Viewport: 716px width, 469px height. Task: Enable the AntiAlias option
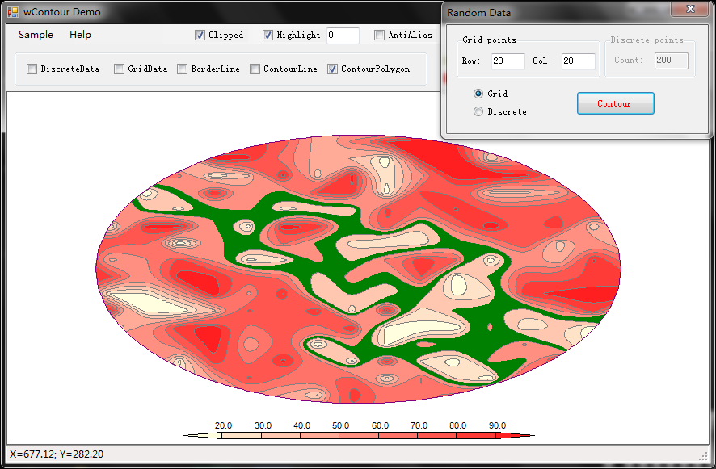[x=379, y=36]
